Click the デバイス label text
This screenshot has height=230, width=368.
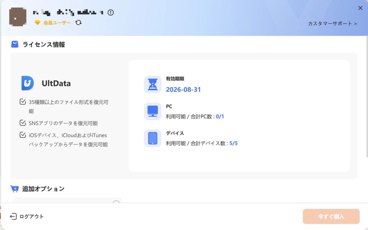(175, 133)
